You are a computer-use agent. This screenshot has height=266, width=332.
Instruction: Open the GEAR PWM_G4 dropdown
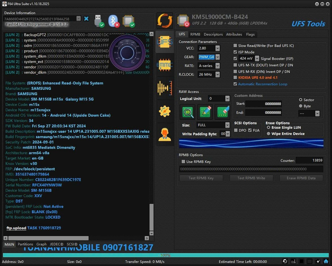point(217,57)
